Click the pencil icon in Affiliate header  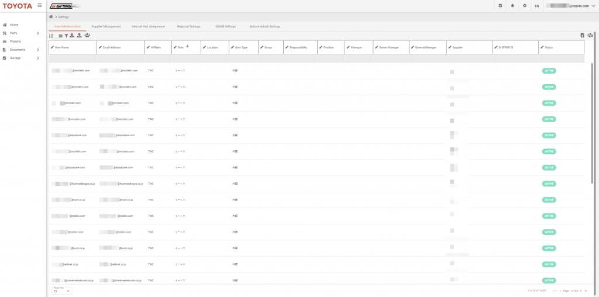coord(148,47)
